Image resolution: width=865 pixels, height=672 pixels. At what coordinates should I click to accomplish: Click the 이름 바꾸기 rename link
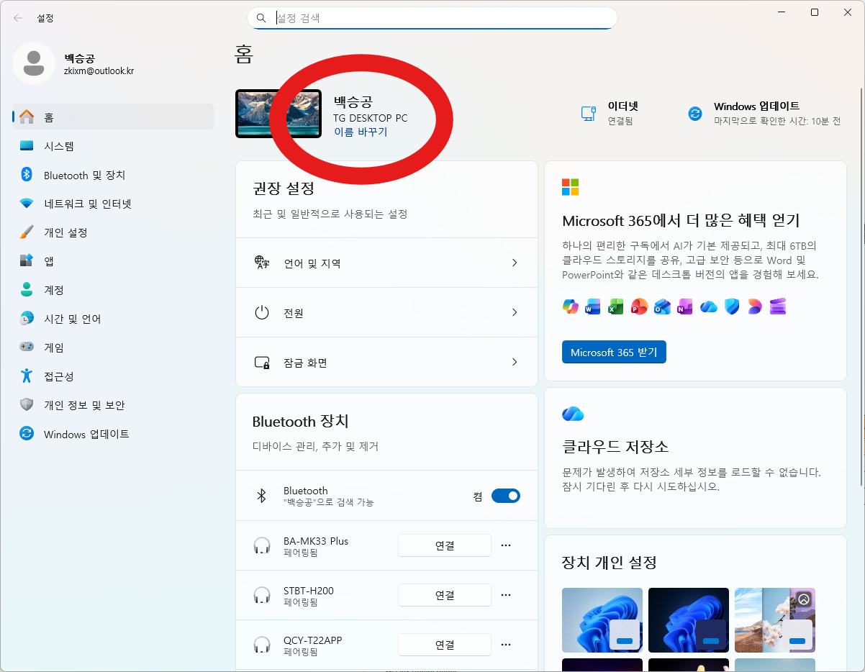pyautogui.click(x=361, y=132)
